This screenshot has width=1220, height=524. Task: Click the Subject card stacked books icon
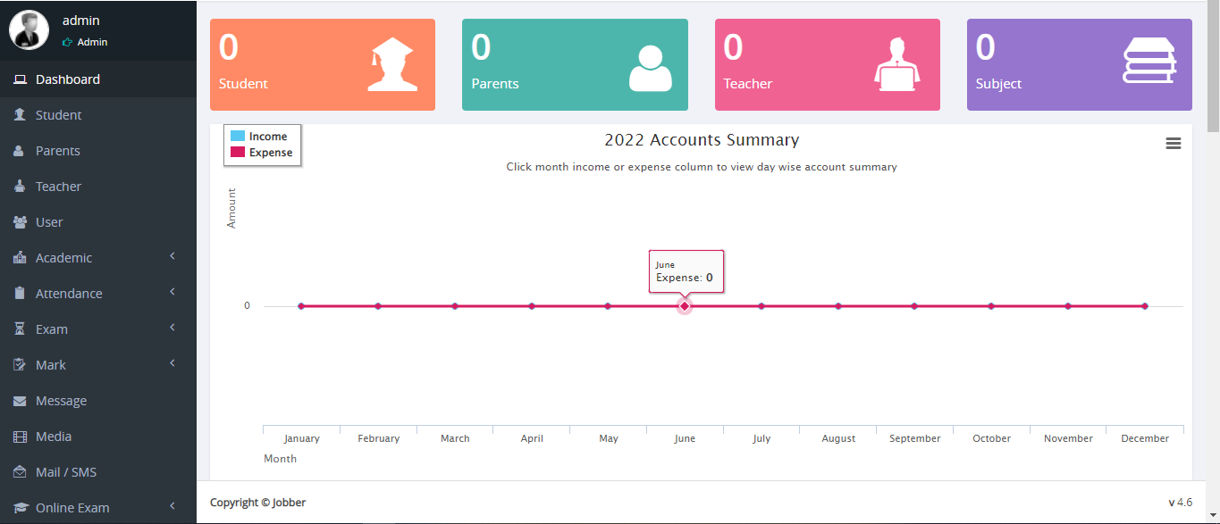[x=1149, y=61]
